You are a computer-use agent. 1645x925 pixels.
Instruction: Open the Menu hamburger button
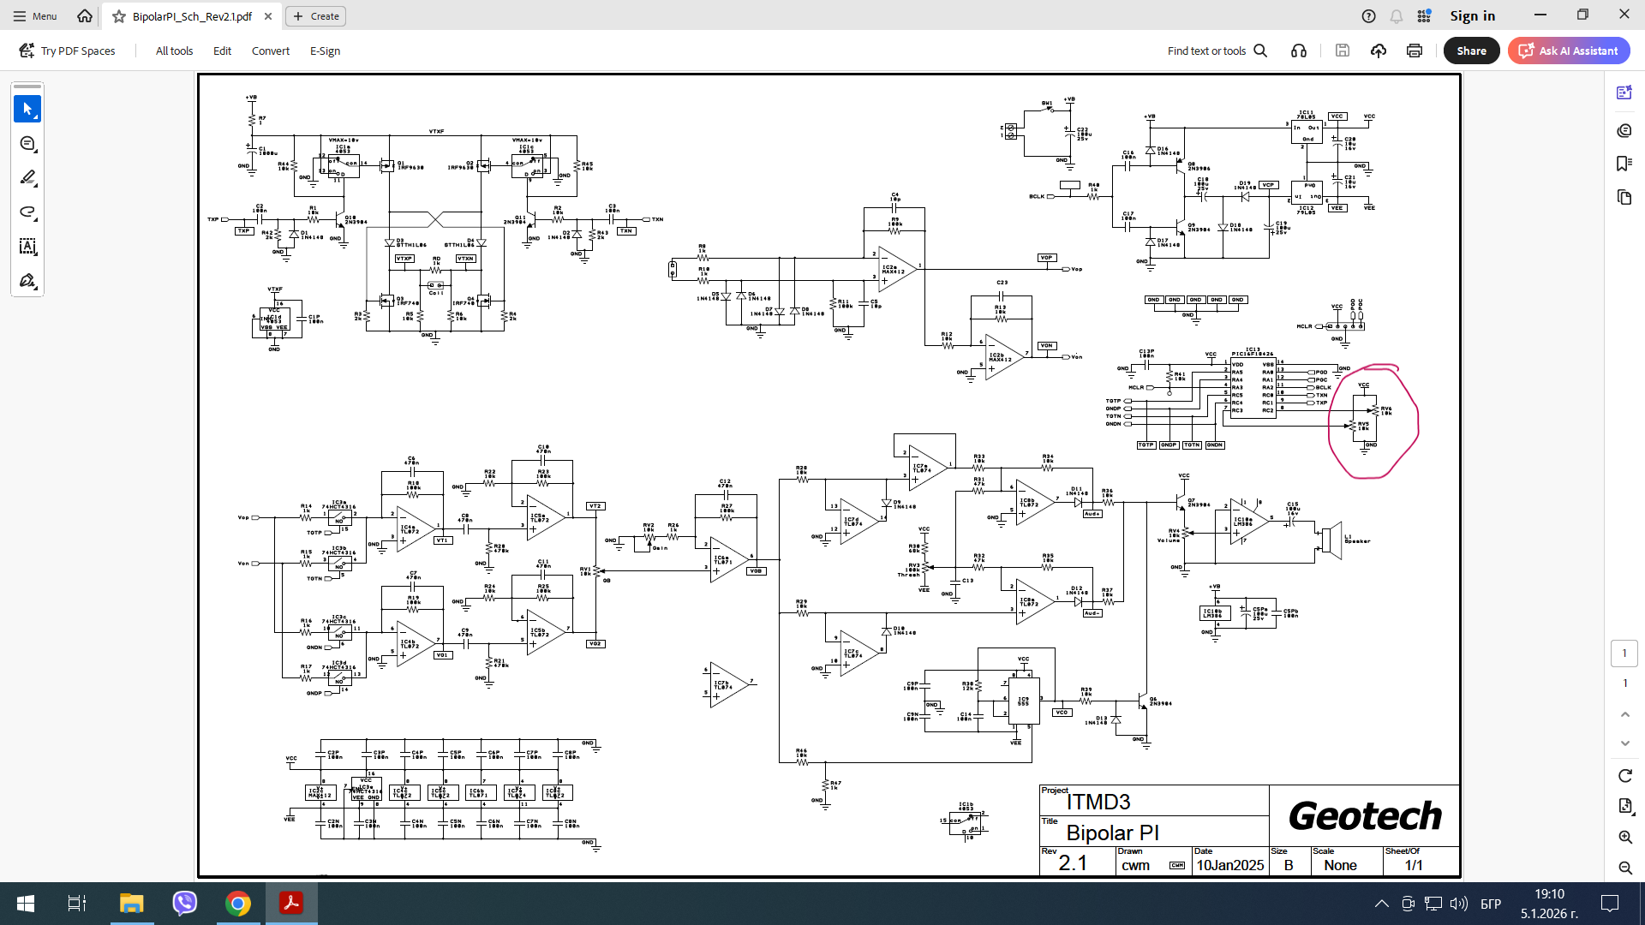pos(35,16)
